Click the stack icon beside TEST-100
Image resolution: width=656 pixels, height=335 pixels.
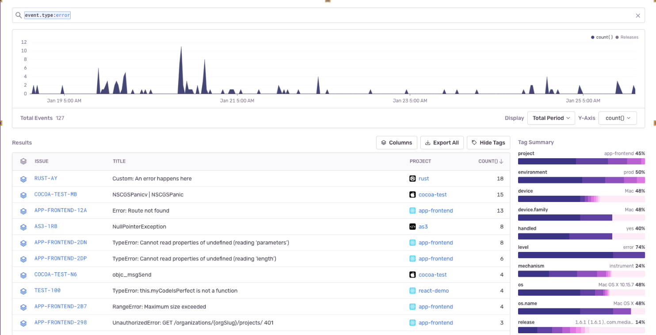click(x=23, y=291)
